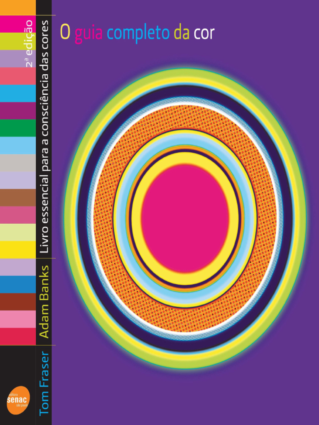Pick the green swatch in the color strip
Image resolution: width=319 pixels, height=425 pixels.
coord(18,128)
